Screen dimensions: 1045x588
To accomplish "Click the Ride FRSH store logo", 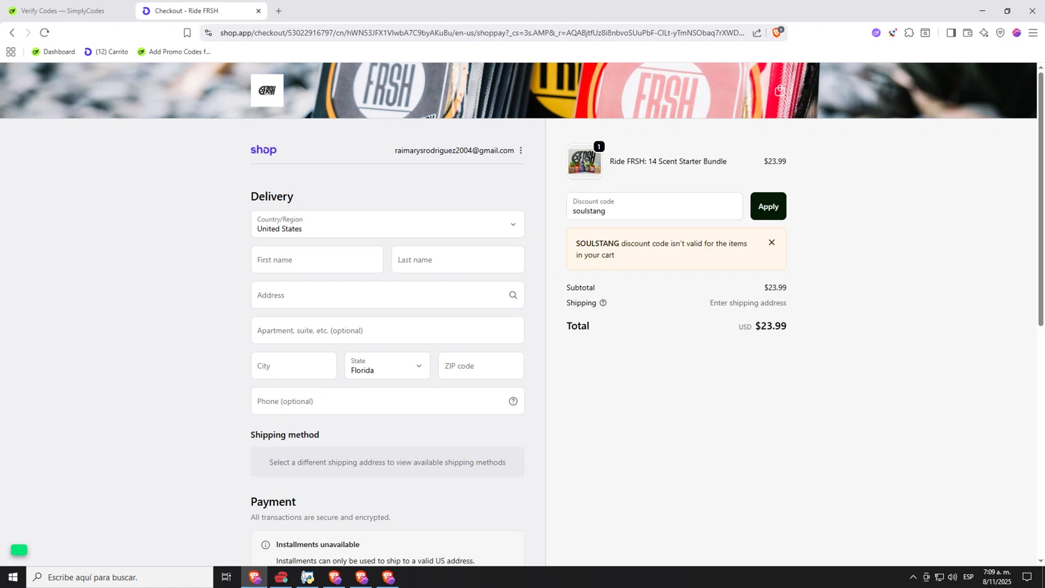I will (267, 91).
